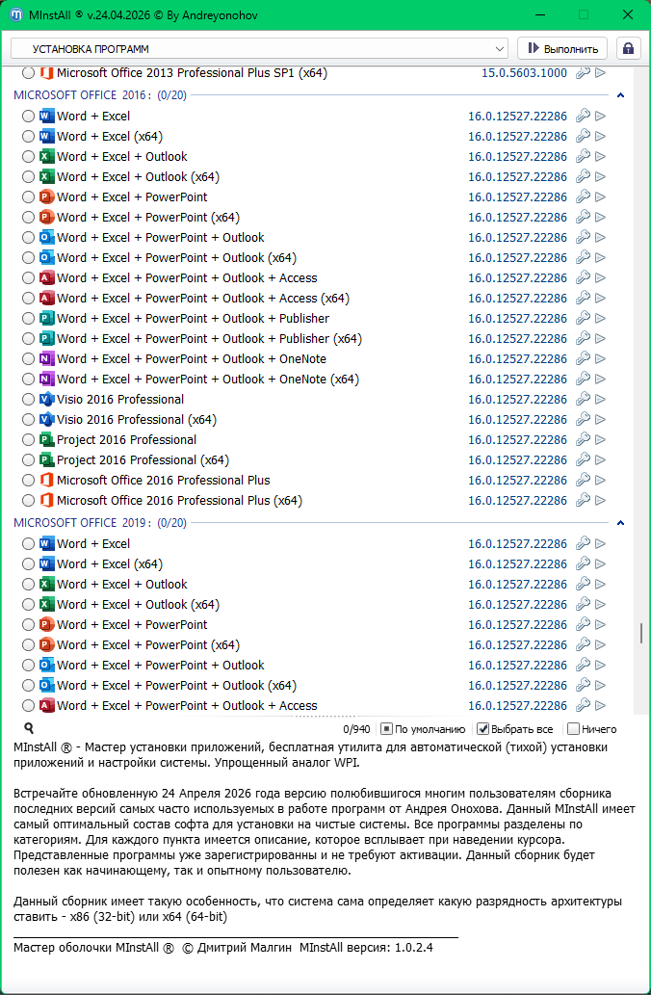
Task: Open the УСТАНОВКА ПРОГРАММ dropdown
Action: coord(500,48)
